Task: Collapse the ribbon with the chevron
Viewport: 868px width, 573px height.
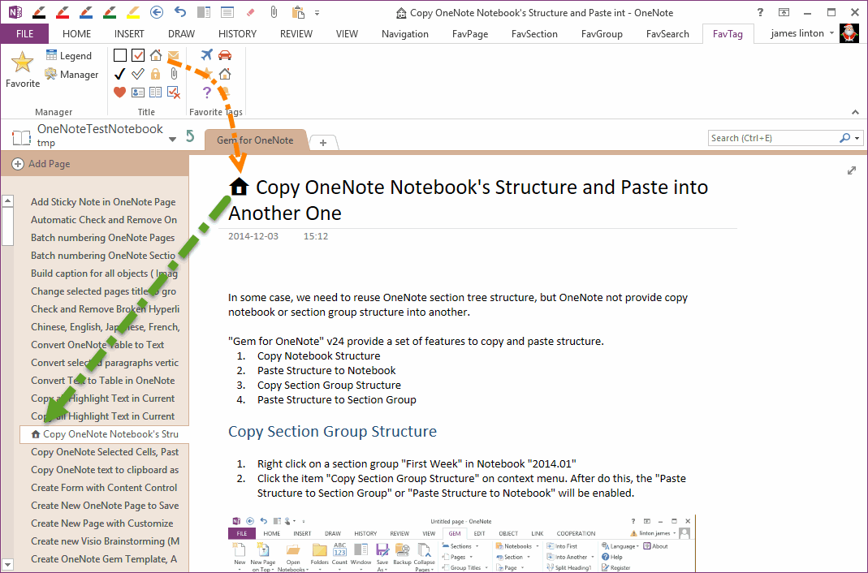Action: pos(855,112)
